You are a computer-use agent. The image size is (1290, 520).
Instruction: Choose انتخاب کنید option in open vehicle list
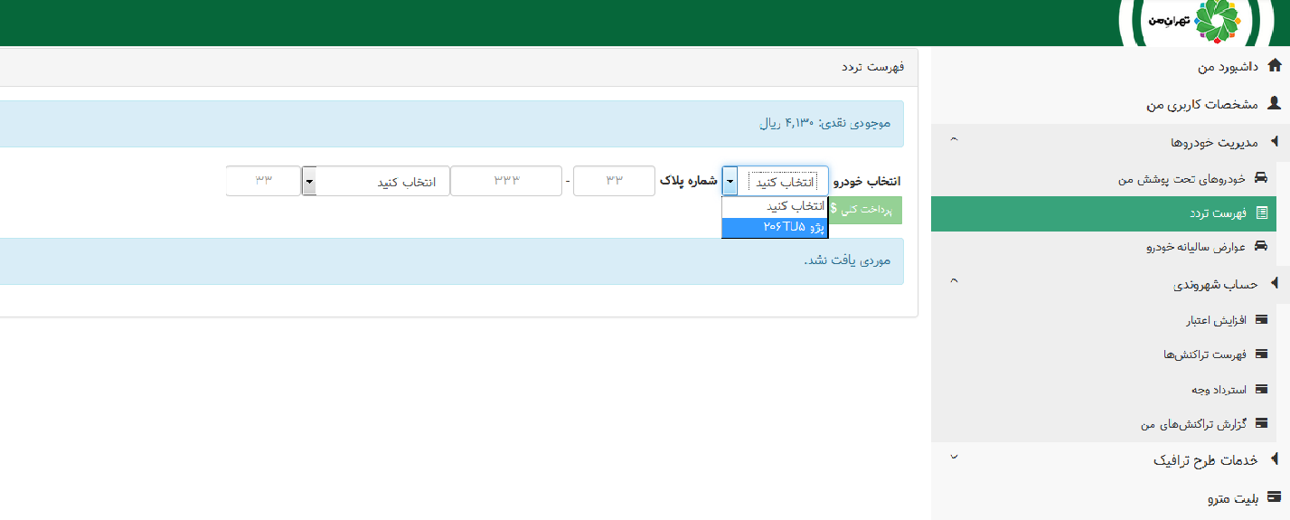[775, 206]
